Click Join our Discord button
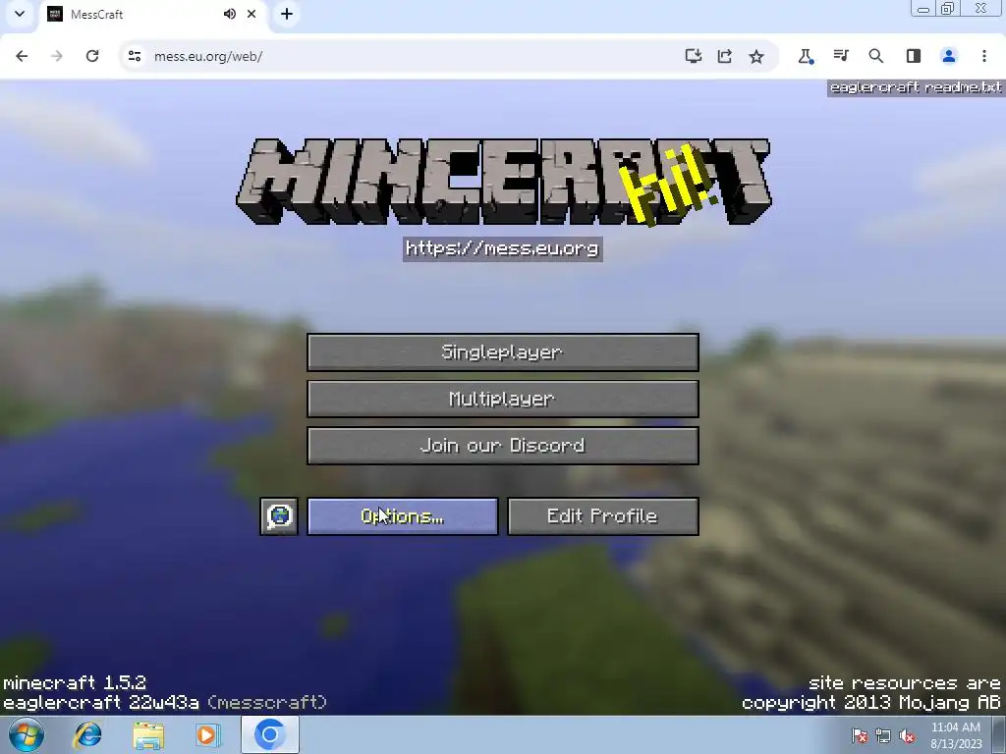1006x754 pixels. coord(502,446)
